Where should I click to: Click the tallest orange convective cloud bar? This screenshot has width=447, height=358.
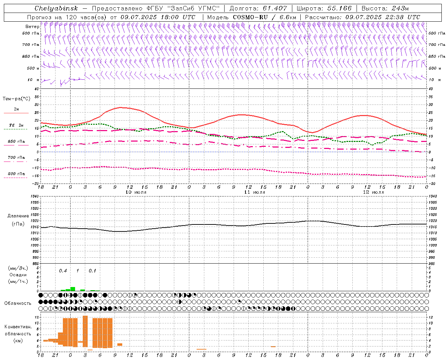pyautogui.click(x=85, y=331)
